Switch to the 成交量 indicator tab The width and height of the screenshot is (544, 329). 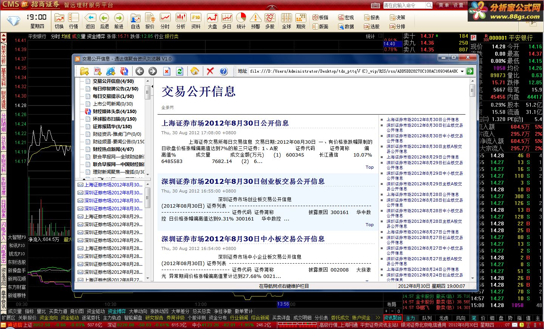pos(15,311)
